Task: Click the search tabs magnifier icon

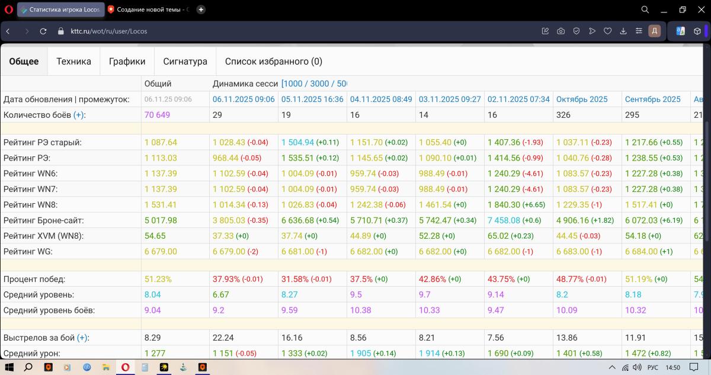Action: [x=645, y=9]
